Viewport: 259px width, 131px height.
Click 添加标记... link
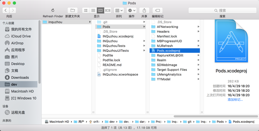point(235,100)
